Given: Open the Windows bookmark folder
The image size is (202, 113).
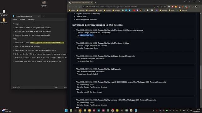Looking at the screenshot, I should [x=163, y=10].
